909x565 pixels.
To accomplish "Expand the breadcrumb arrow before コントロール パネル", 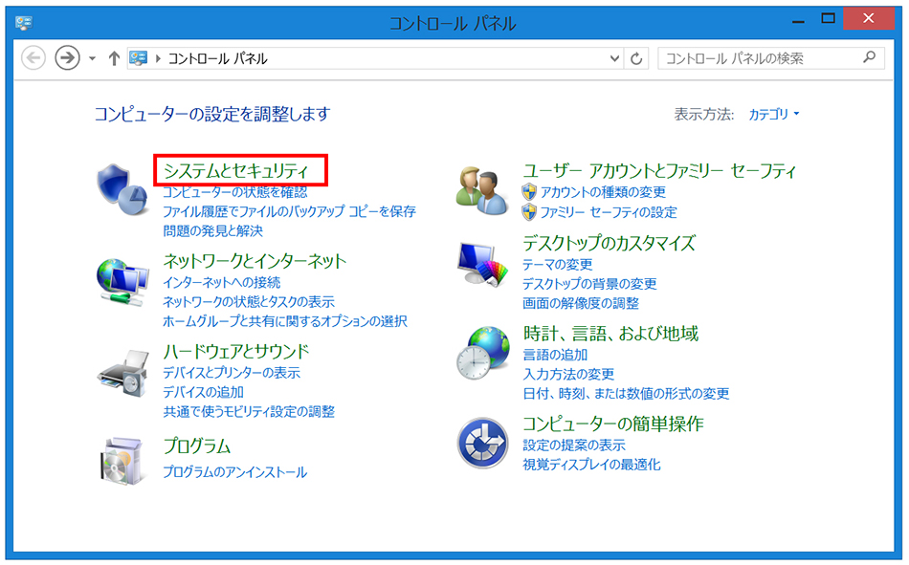I will point(158,58).
